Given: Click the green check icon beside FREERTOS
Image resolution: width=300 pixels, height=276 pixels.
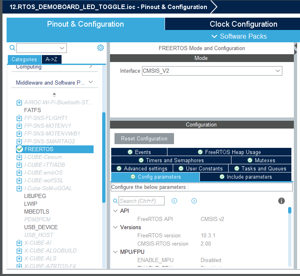Looking at the screenshot, I should click(x=20, y=149).
